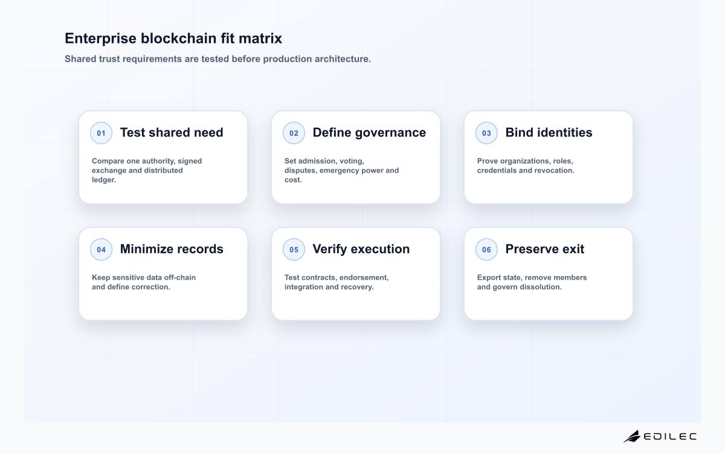
Task: Select the Bind identities heading
Action: tap(549, 133)
